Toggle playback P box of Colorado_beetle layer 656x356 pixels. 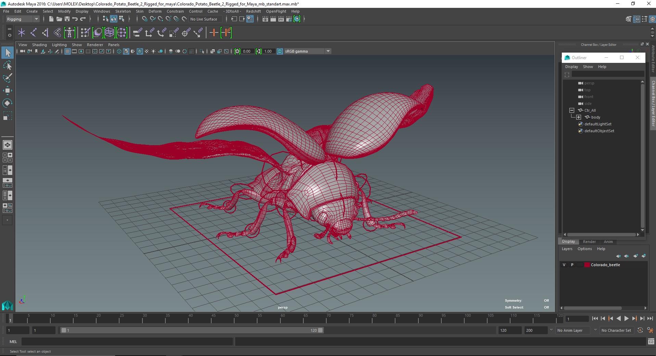572,265
